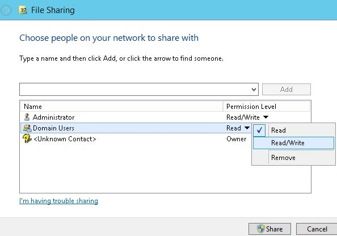Choose Read/Write in the permission menu
Screen dimensions: 337x236
[293, 143]
